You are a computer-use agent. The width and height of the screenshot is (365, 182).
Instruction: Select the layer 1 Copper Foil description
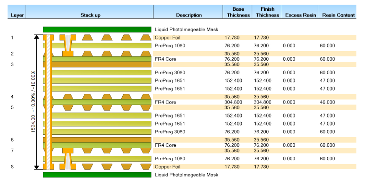(168, 38)
